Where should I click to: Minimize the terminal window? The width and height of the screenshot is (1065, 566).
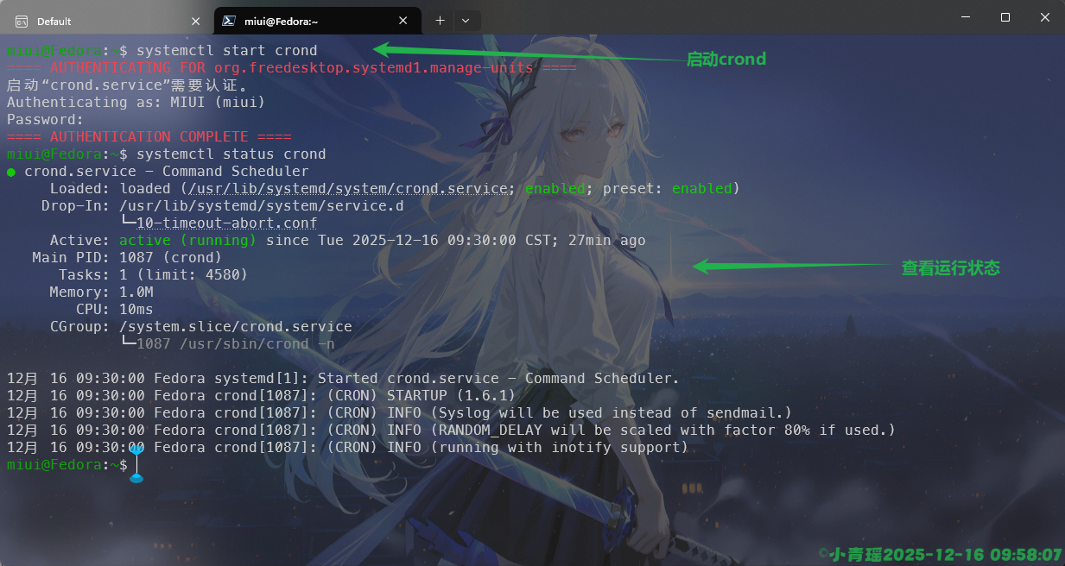click(x=965, y=17)
